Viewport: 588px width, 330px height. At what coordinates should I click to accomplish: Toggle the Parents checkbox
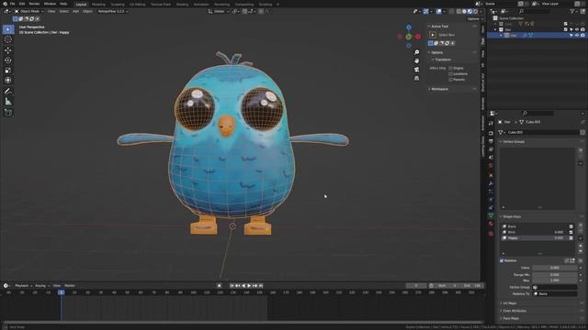[450, 80]
